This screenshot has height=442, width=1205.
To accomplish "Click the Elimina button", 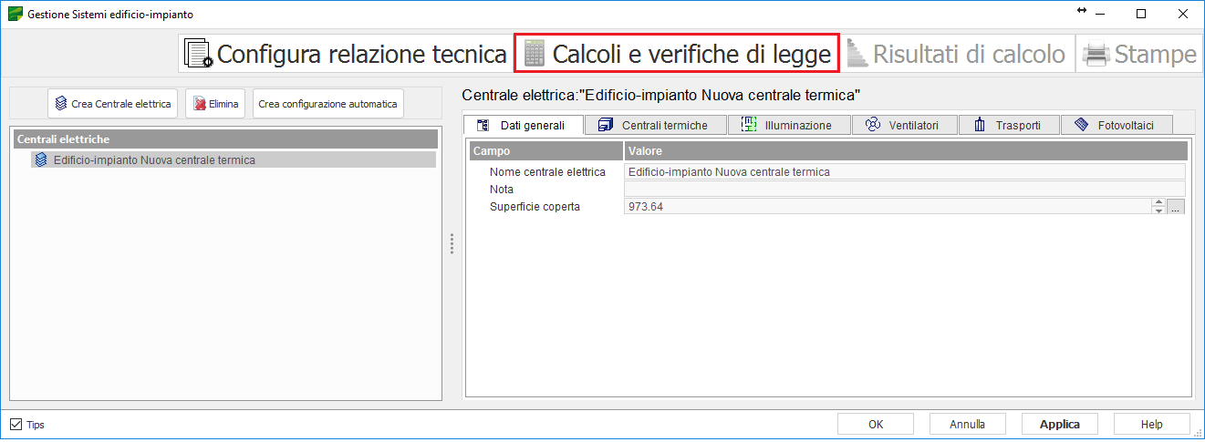I will 215,104.
